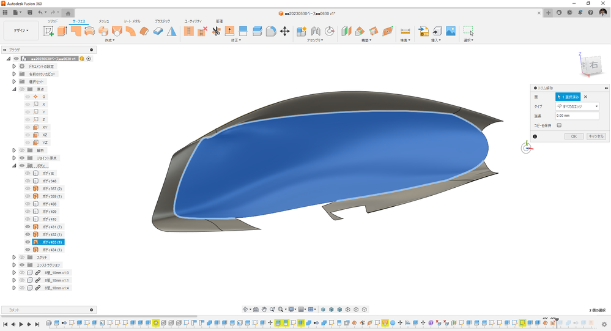This screenshot has width=611, height=331.
Task: Click the Move/Copy arrows tool
Action: [x=285, y=31]
